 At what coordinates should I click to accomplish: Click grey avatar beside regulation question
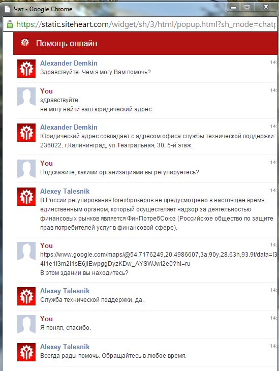point(26,169)
